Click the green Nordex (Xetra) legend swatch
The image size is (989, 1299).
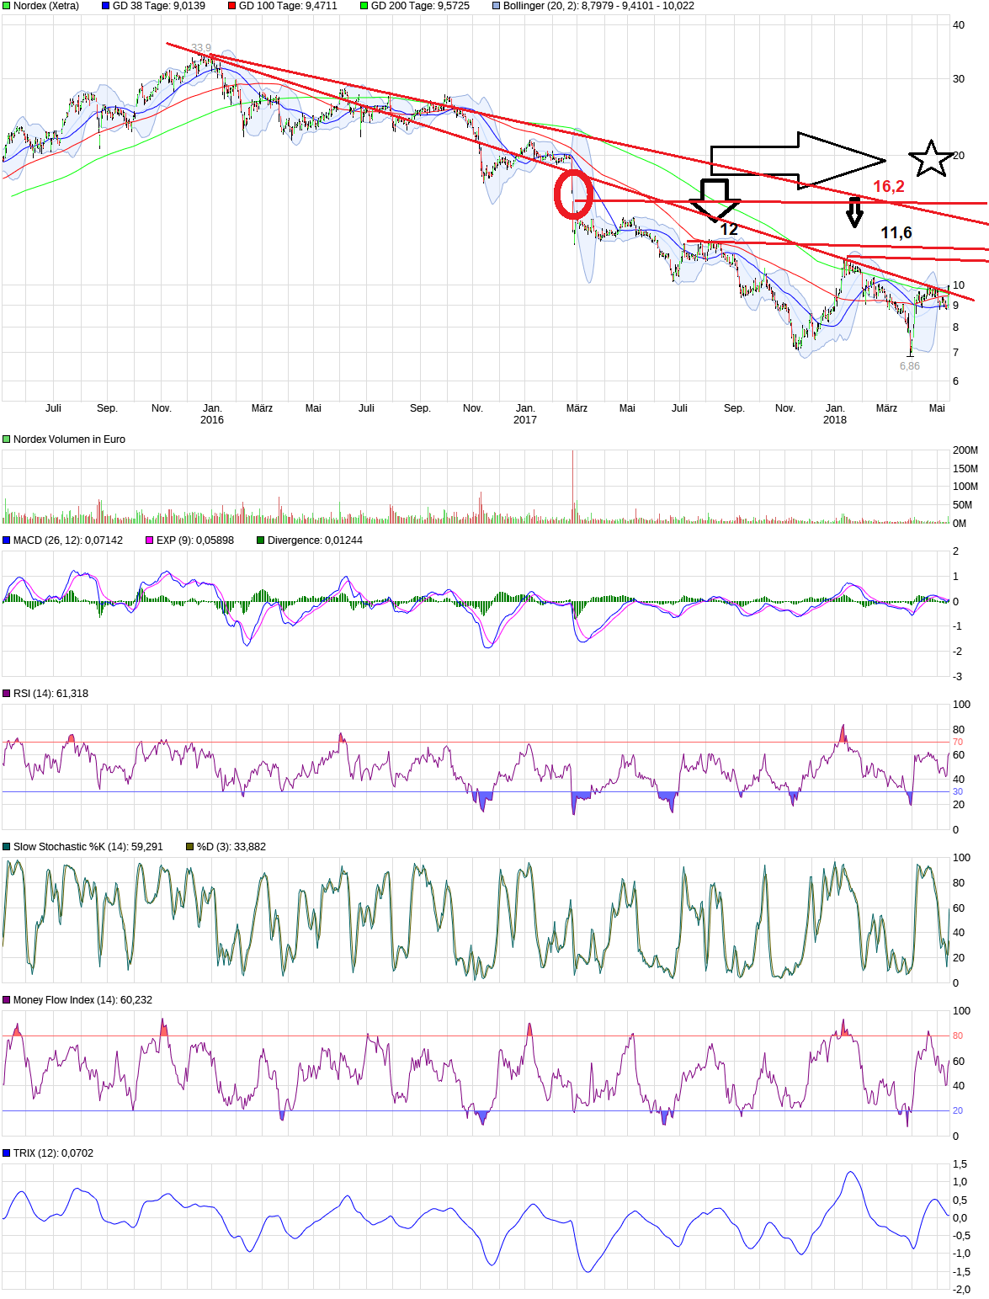[7, 6]
